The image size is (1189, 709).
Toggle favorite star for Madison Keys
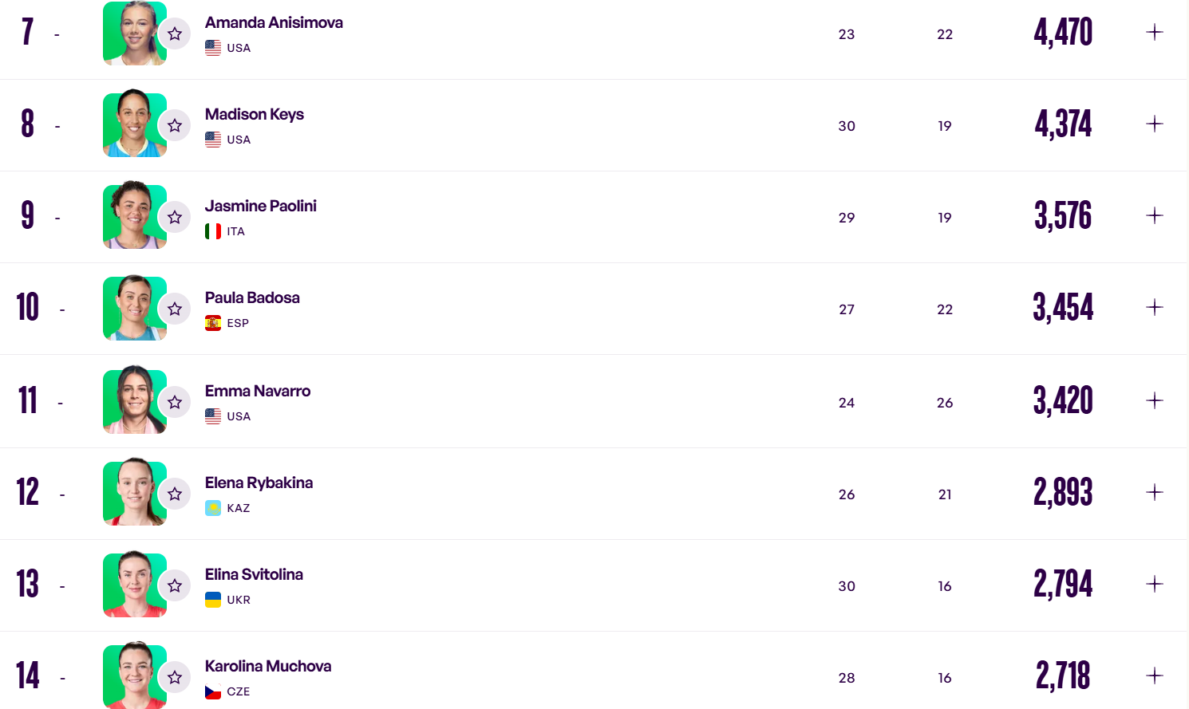[175, 125]
